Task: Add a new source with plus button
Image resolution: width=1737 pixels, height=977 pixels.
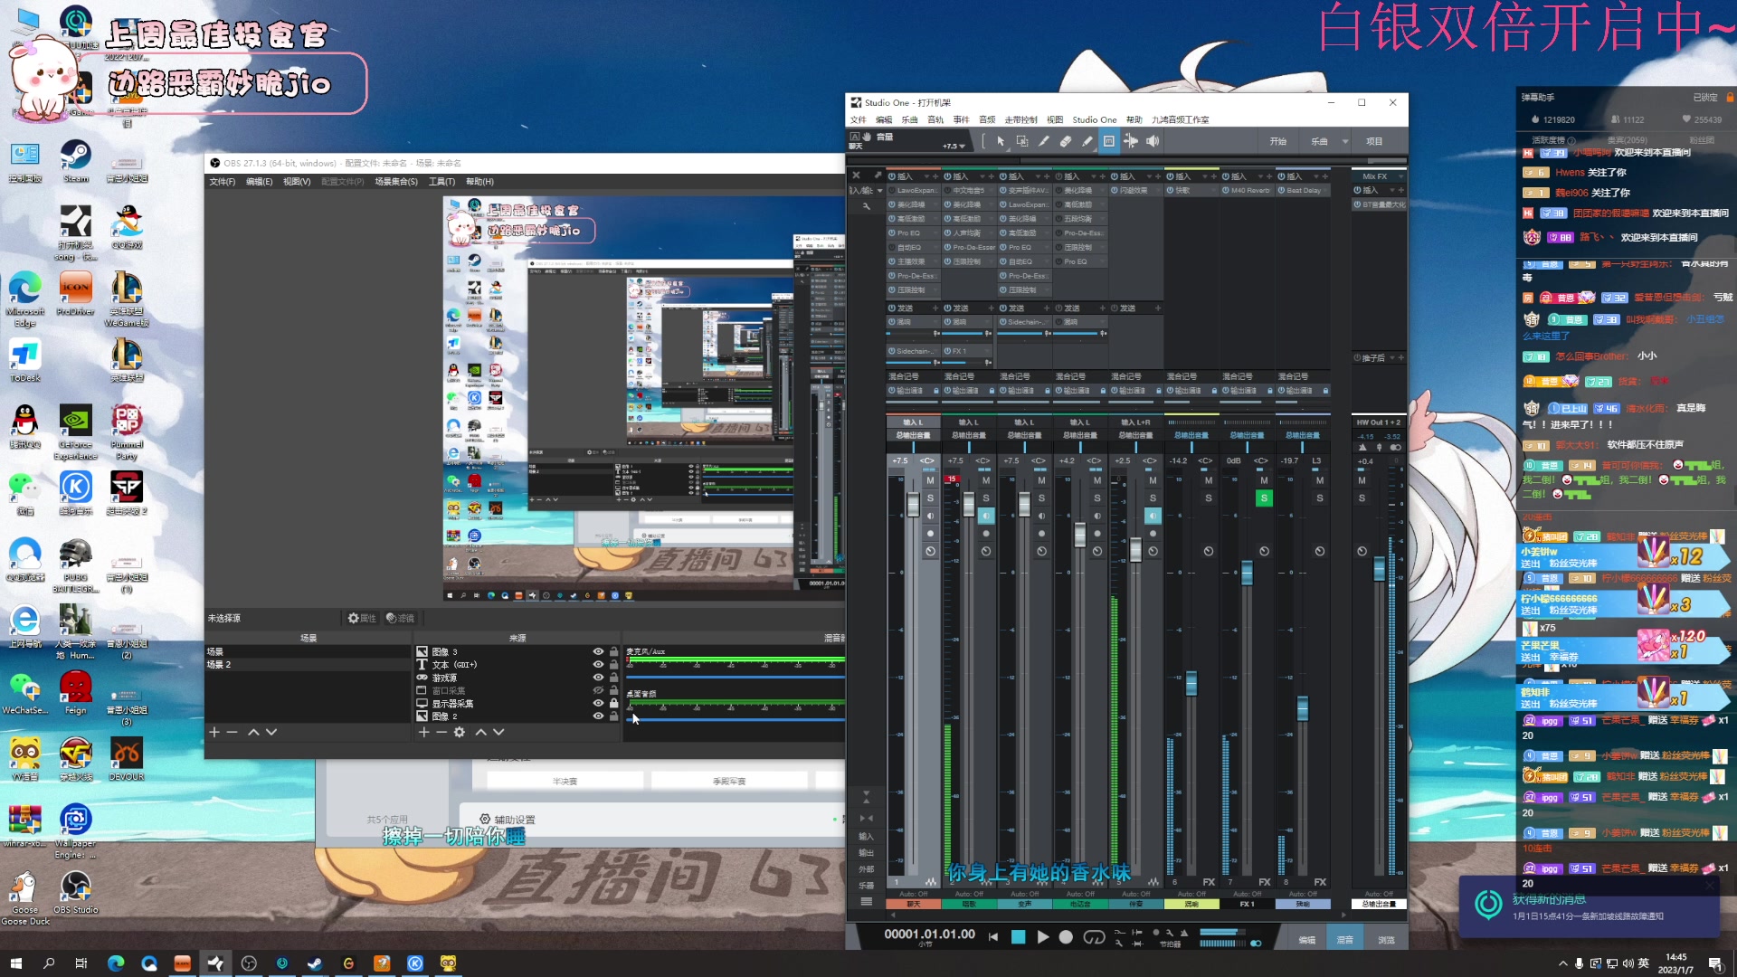Action: click(x=423, y=732)
